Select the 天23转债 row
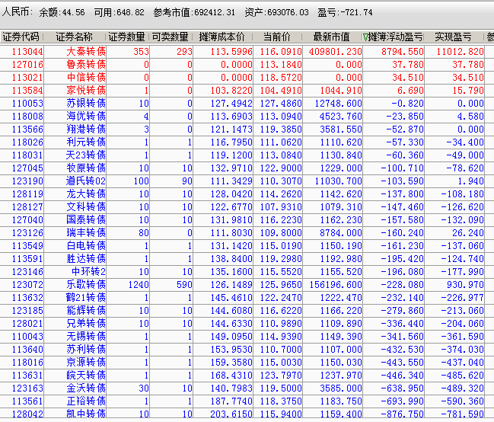The width and height of the screenshot is (494, 422). pyautogui.click(x=247, y=155)
